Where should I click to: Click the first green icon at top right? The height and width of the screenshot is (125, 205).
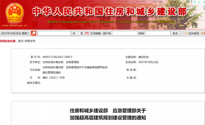(x=195, y=2)
